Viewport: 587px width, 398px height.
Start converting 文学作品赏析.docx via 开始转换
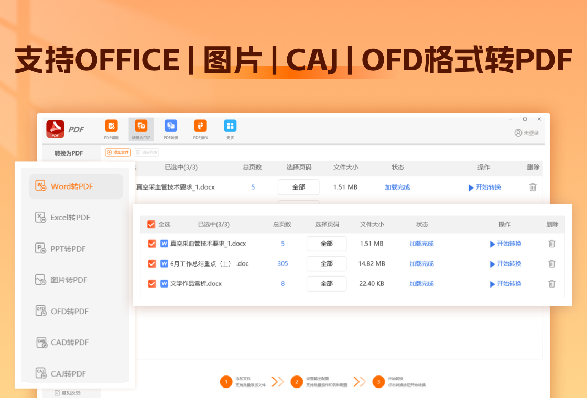tap(505, 284)
